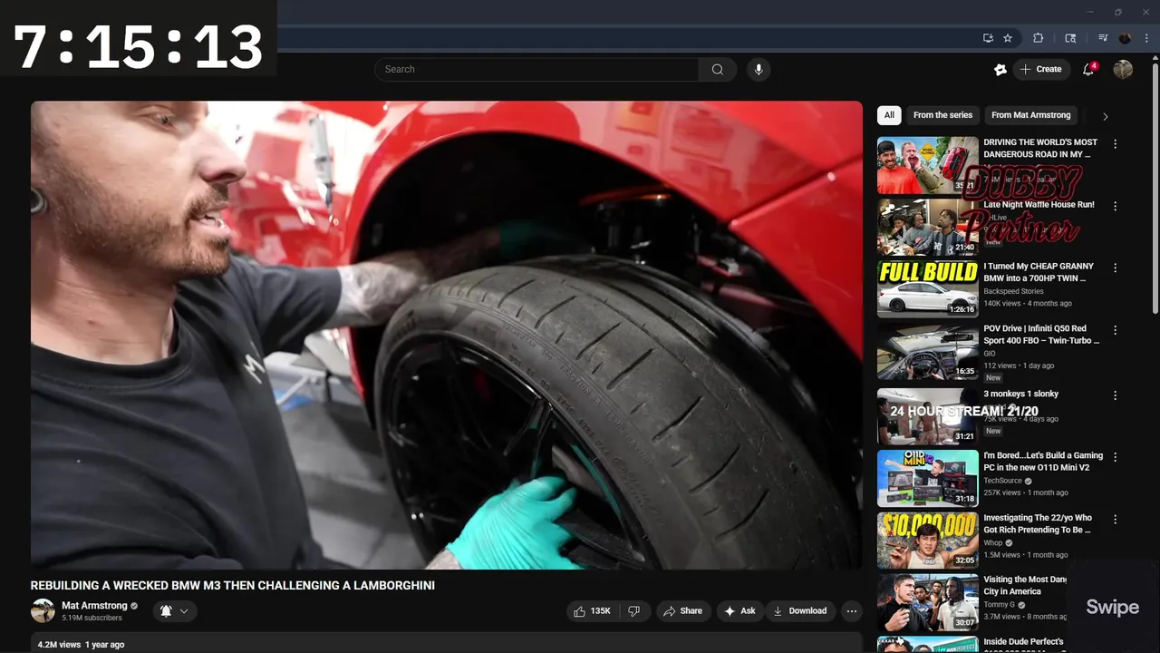
Task: Click into the YouTube Search field
Action: click(536, 69)
